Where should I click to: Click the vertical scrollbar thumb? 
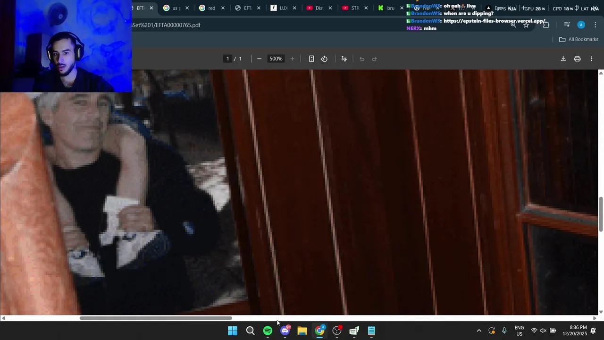[x=601, y=215]
